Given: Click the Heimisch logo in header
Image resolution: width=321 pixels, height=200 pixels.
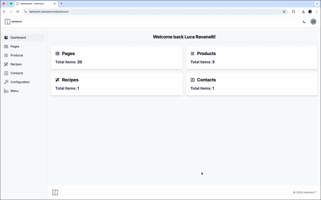Looking at the screenshot, I should point(13,22).
